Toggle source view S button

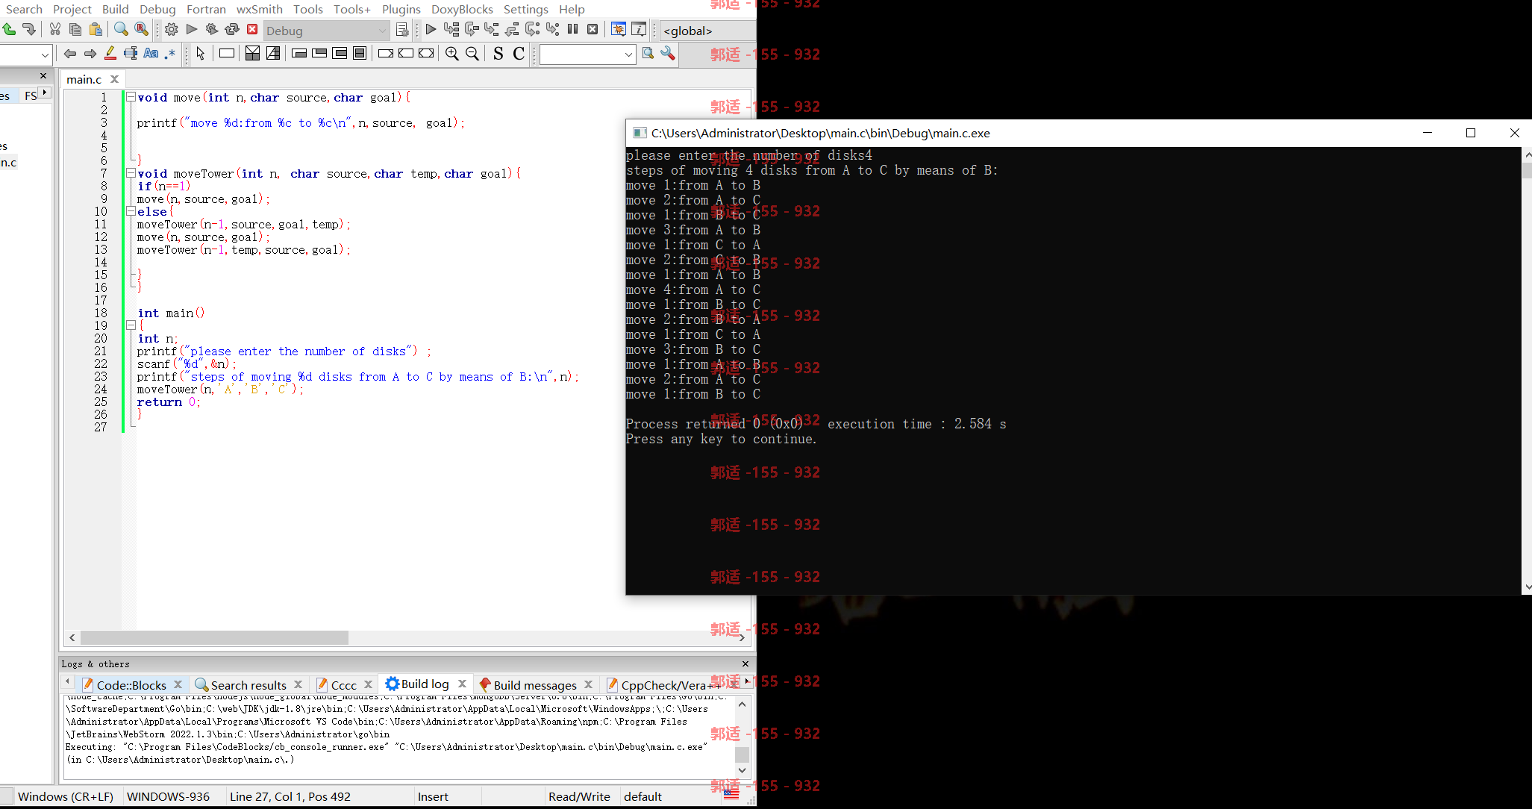[498, 54]
